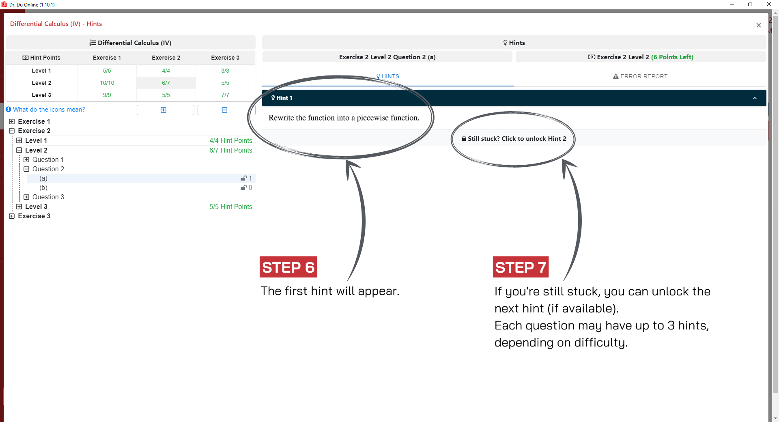Unlock Hint 2 via Still stuck button
Viewport: 779px width, 422px height.
pos(514,139)
